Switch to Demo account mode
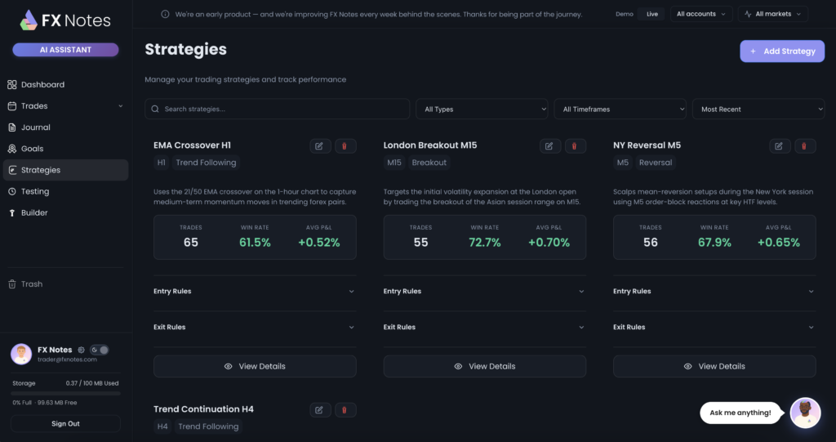This screenshot has width=836, height=442. tap(624, 14)
